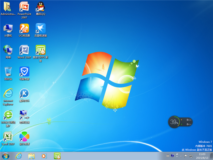Click the blue help question mark tray icon

pyautogui.click(x=172, y=156)
